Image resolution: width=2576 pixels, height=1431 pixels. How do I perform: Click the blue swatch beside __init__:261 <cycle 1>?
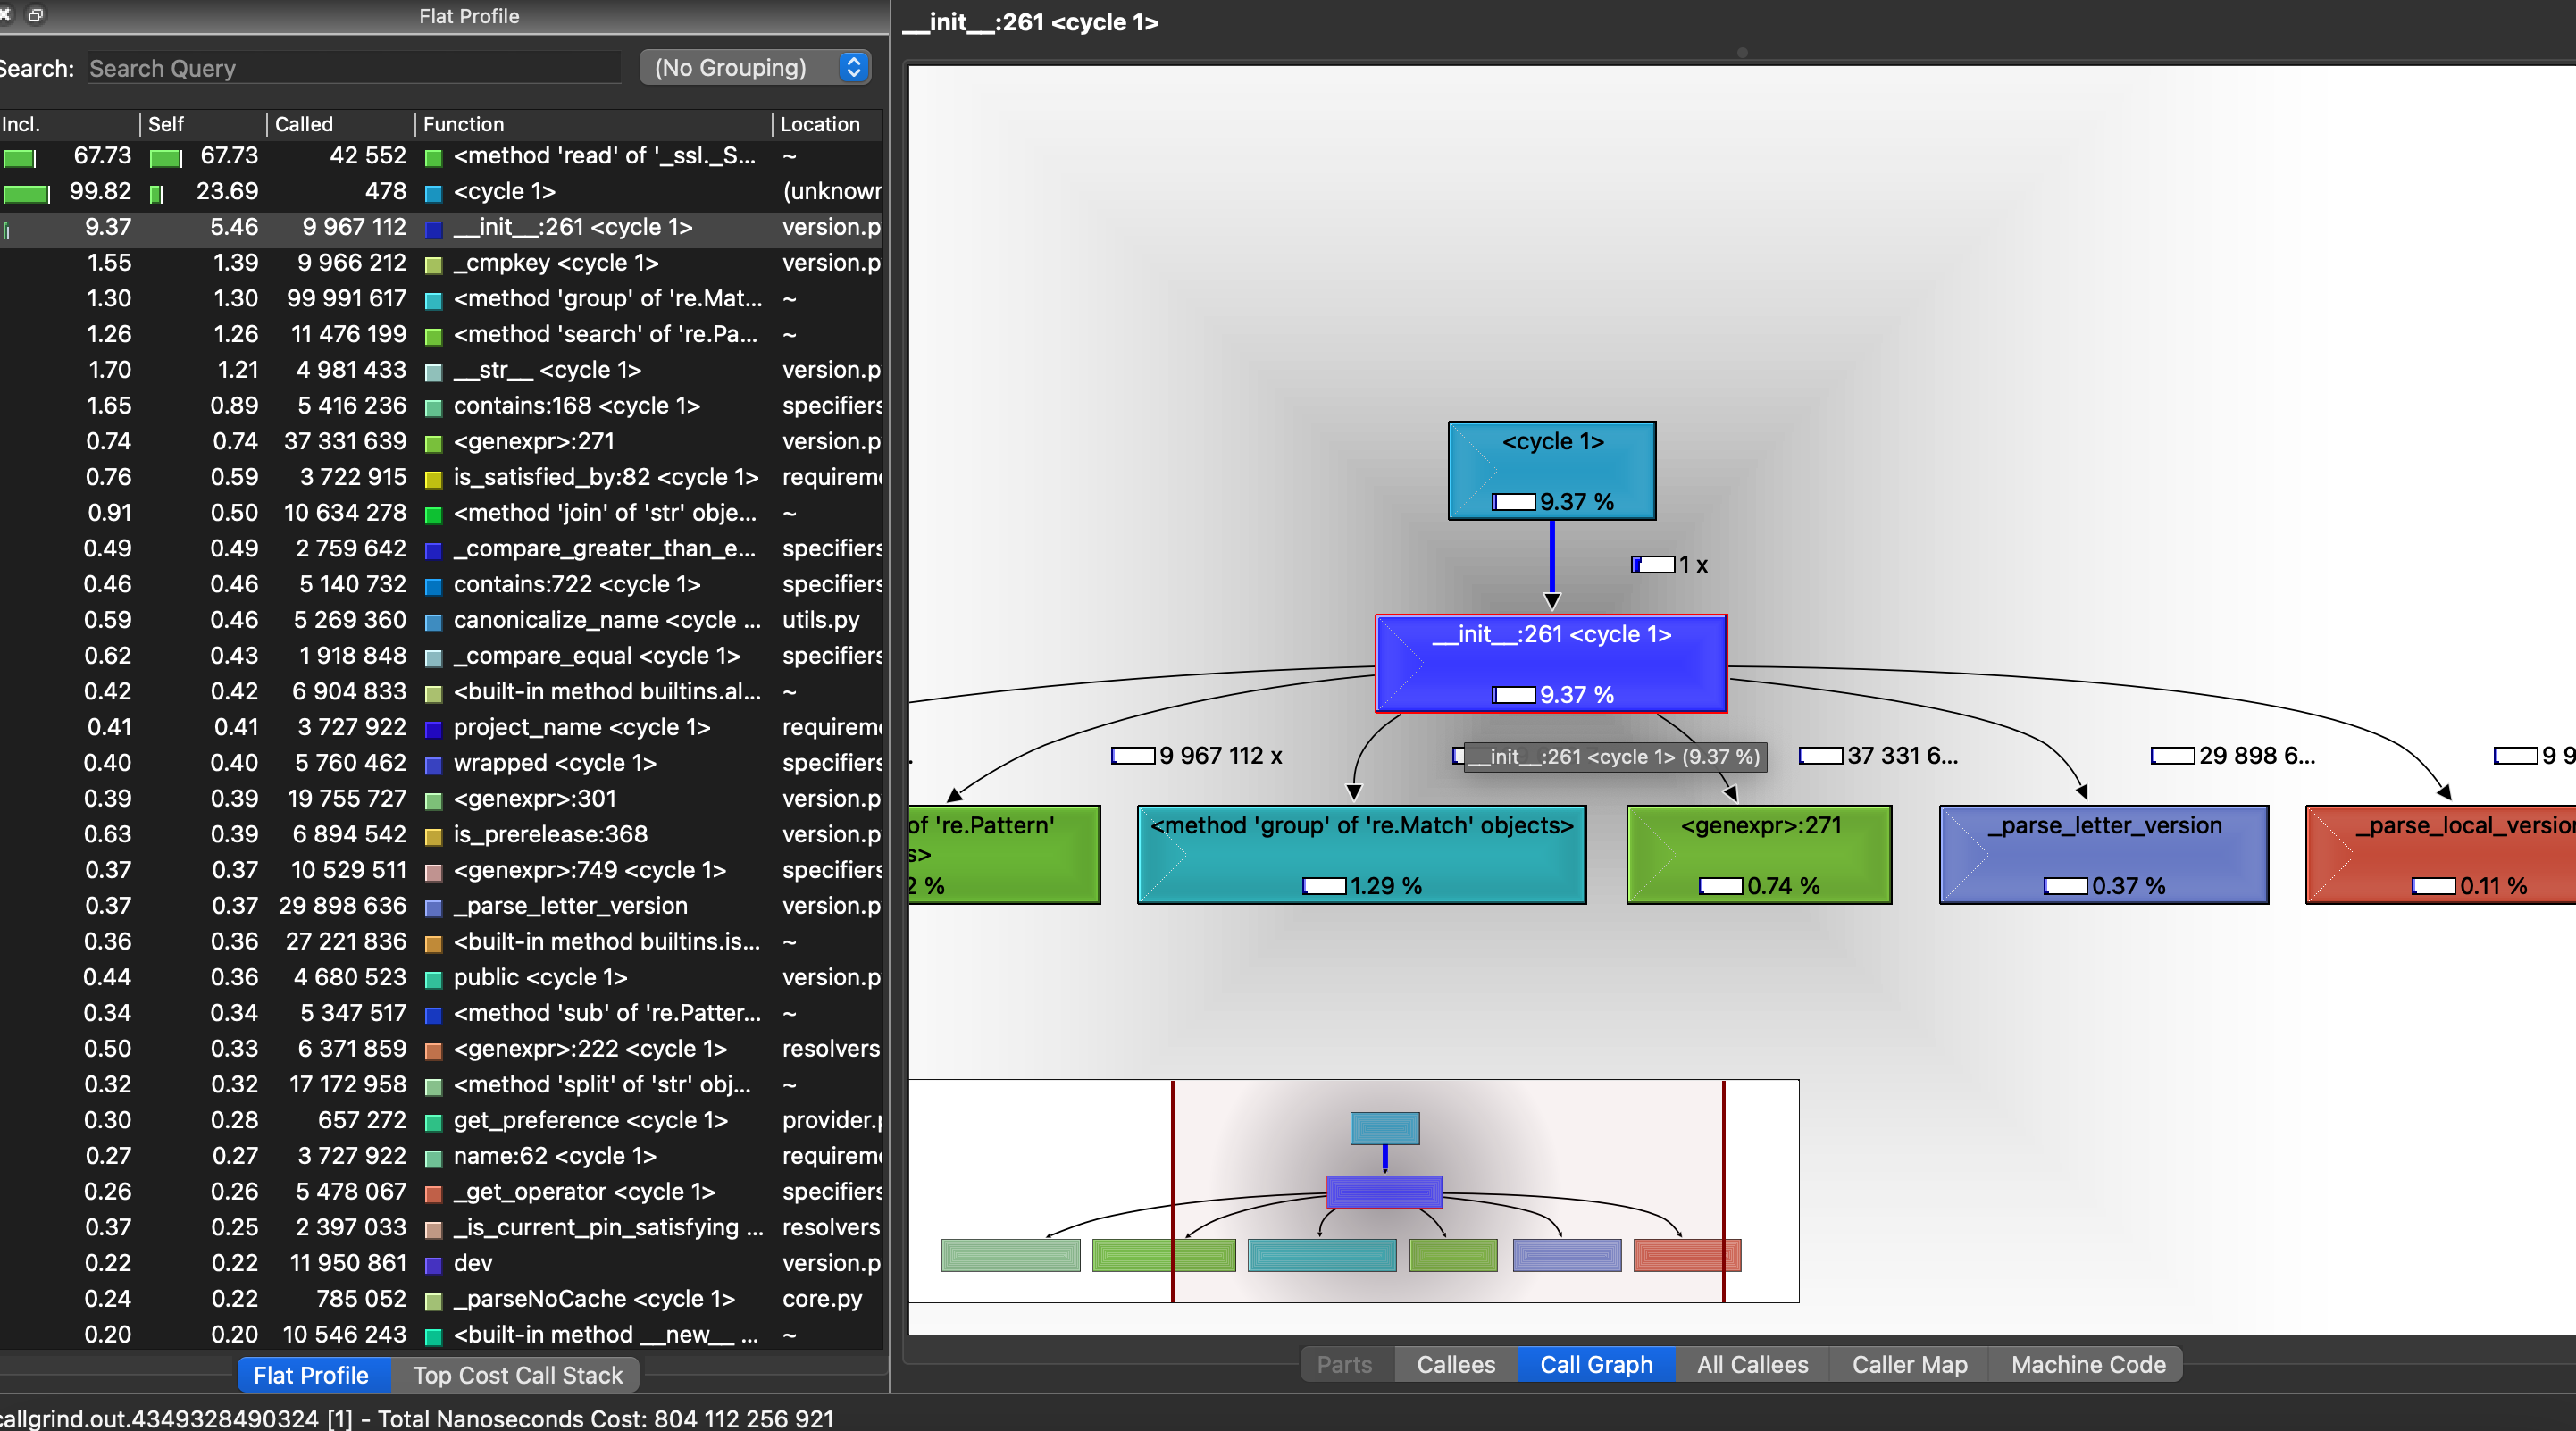pyautogui.click(x=434, y=229)
